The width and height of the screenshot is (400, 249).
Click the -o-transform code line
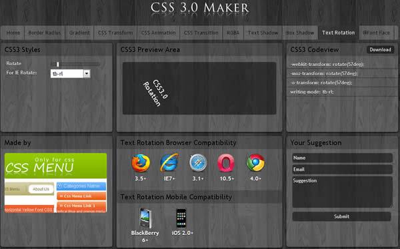point(321,83)
